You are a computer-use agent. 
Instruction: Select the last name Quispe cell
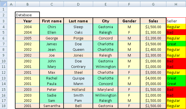(x=78, y=78)
